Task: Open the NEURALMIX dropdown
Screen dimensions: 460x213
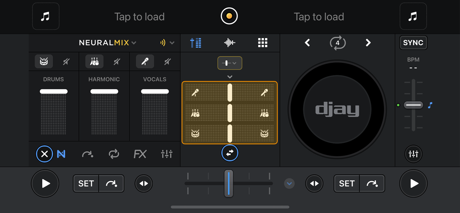Action: coord(107,42)
